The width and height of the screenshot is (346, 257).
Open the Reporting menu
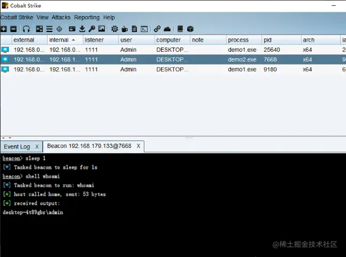click(87, 18)
